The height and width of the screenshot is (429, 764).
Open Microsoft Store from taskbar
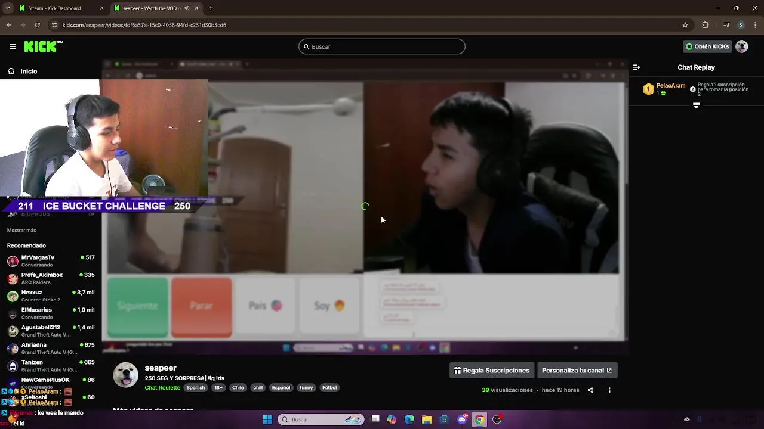[444, 419]
